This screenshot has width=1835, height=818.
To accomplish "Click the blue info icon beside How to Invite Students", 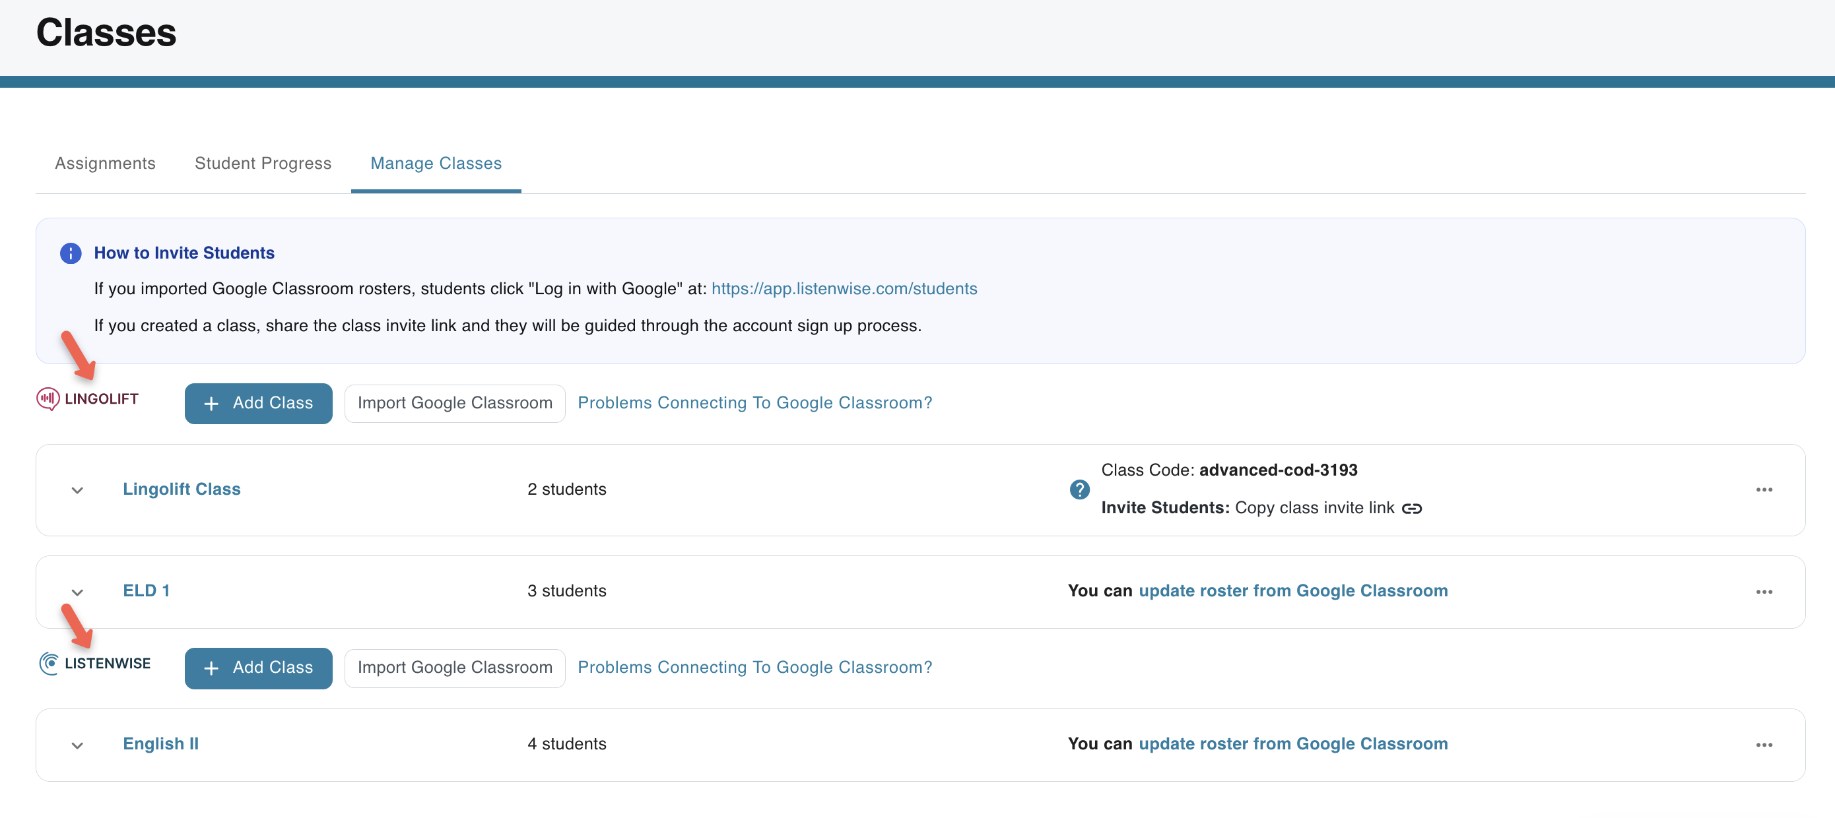I will tap(71, 253).
